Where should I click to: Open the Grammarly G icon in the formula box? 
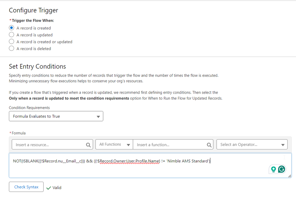(x=282, y=169)
